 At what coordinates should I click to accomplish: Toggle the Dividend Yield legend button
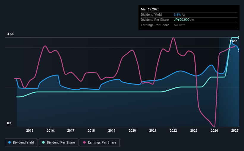[21, 143]
